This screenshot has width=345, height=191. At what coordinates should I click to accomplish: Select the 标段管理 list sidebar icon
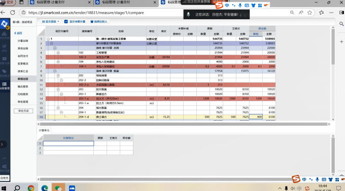point(5,85)
